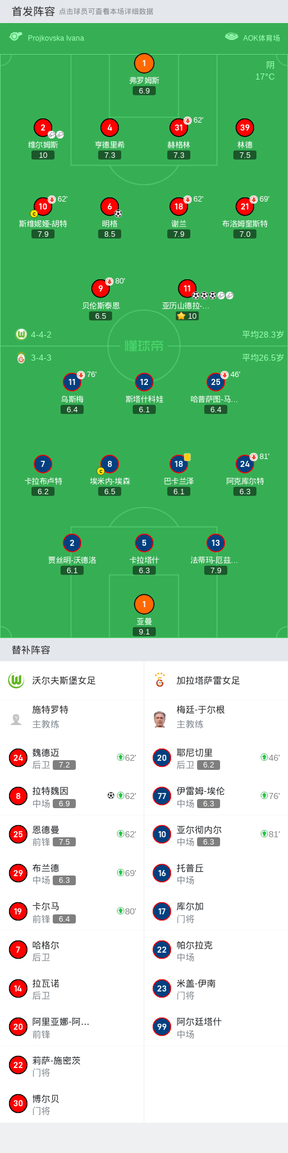Open 斯塔什科娃 number 12 player circle
The image size is (288, 1153).
click(x=144, y=382)
